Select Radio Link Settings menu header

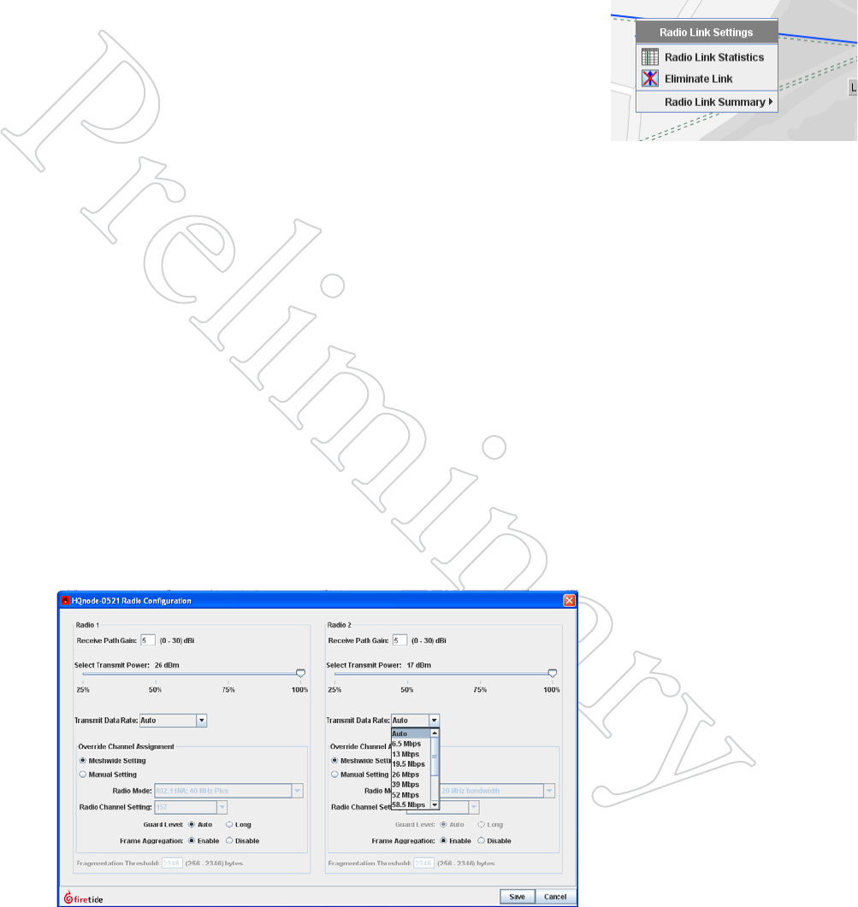707,32
